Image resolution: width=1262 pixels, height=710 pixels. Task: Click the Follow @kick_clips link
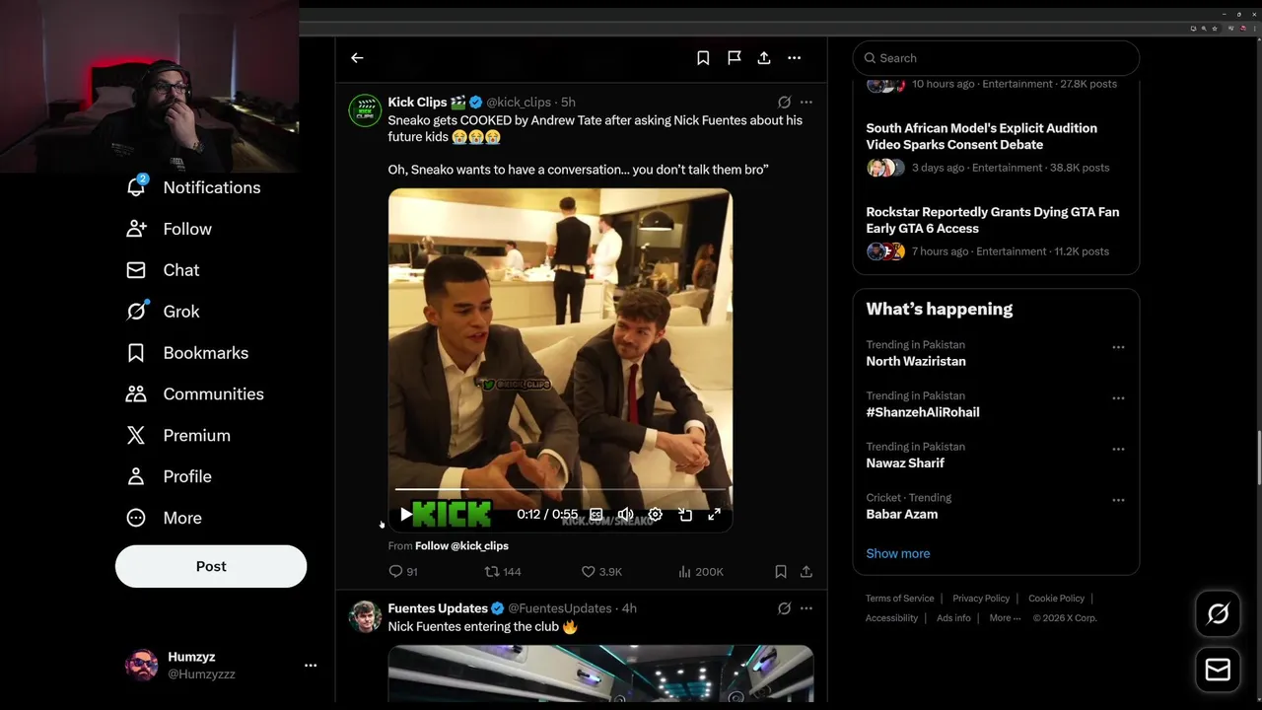click(x=461, y=545)
